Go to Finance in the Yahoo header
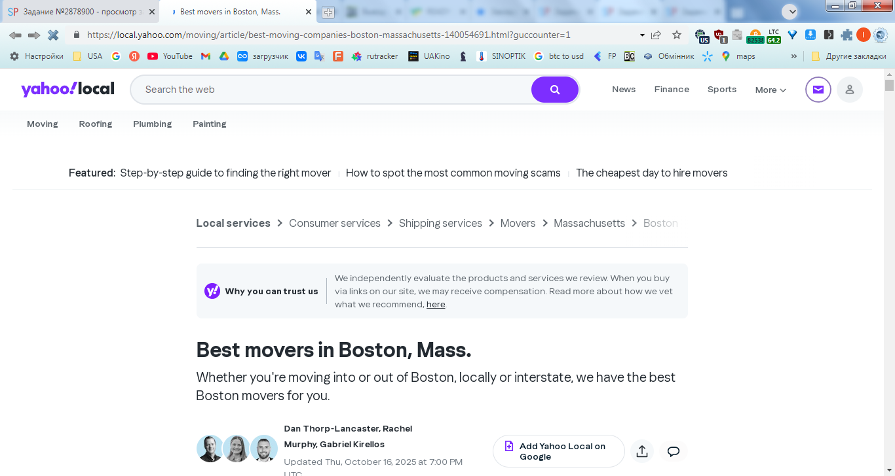This screenshot has width=895, height=476. [672, 90]
